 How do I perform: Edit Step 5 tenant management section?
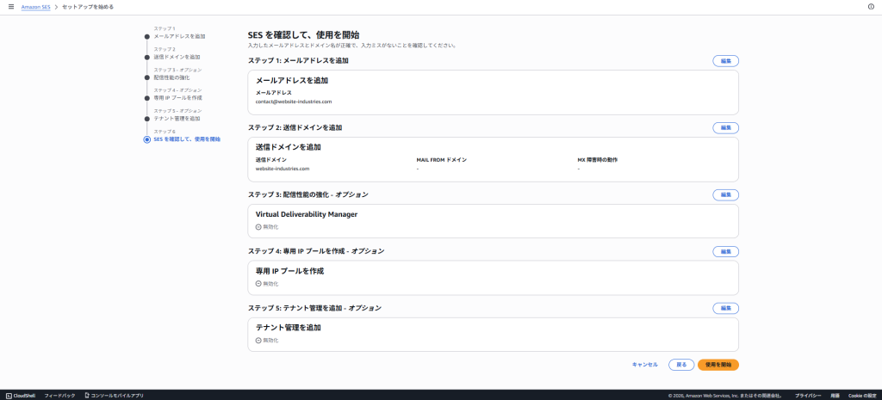(x=725, y=308)
